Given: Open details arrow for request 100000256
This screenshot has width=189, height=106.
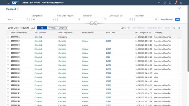Looking at the screenshot, I should (179, 57).
